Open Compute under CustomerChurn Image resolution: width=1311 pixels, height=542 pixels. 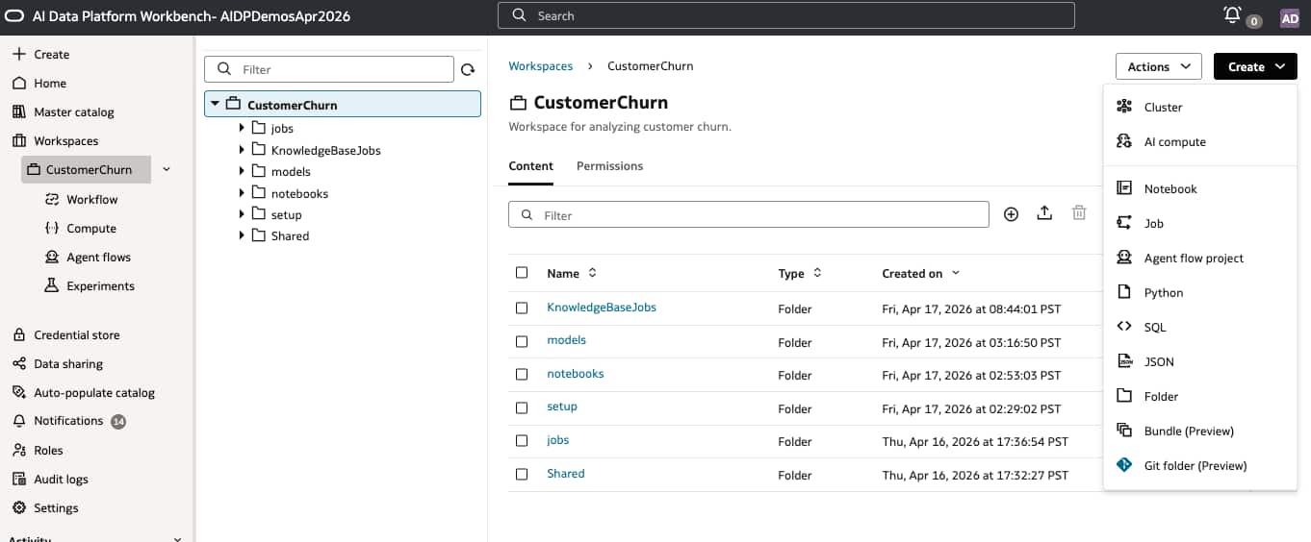click(90, 228)
